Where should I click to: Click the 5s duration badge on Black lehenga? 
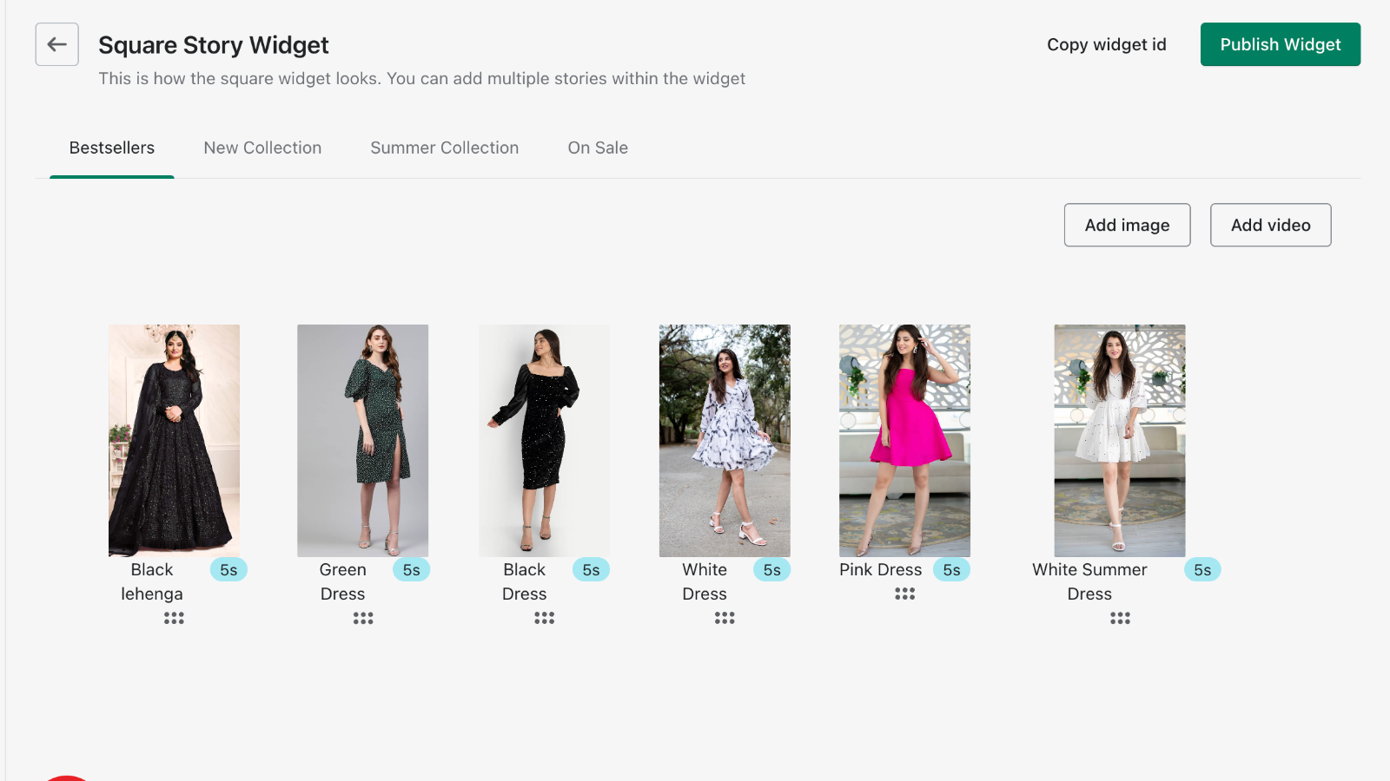coord(228,569)
